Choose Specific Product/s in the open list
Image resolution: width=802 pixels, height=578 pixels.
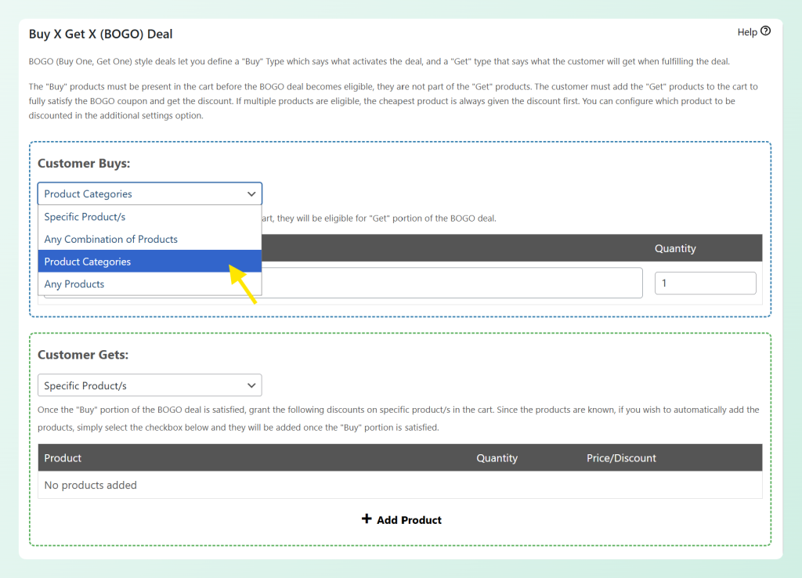(150, 217)
